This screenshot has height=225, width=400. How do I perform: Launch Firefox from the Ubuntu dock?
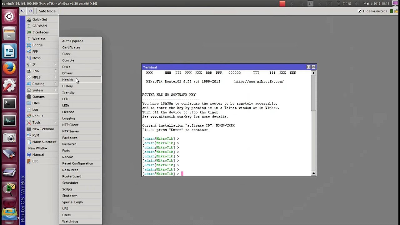click(9, 68)
